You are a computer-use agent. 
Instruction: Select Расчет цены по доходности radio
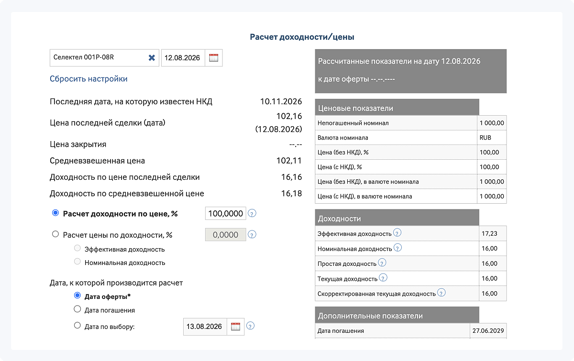click(x=55, y=234)
